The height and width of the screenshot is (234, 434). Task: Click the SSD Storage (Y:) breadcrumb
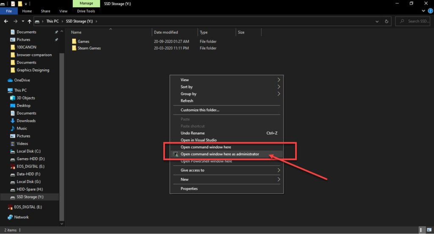[x=79, y=21]
